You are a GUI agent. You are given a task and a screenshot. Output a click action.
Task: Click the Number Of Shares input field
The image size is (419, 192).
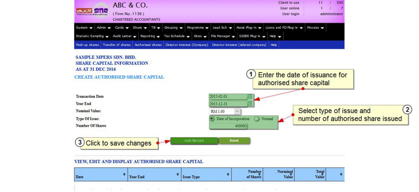[x=229, y=126]
